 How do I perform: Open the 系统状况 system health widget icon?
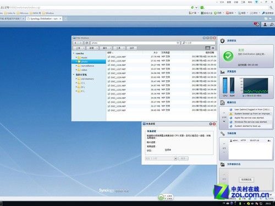click(222, 41)
